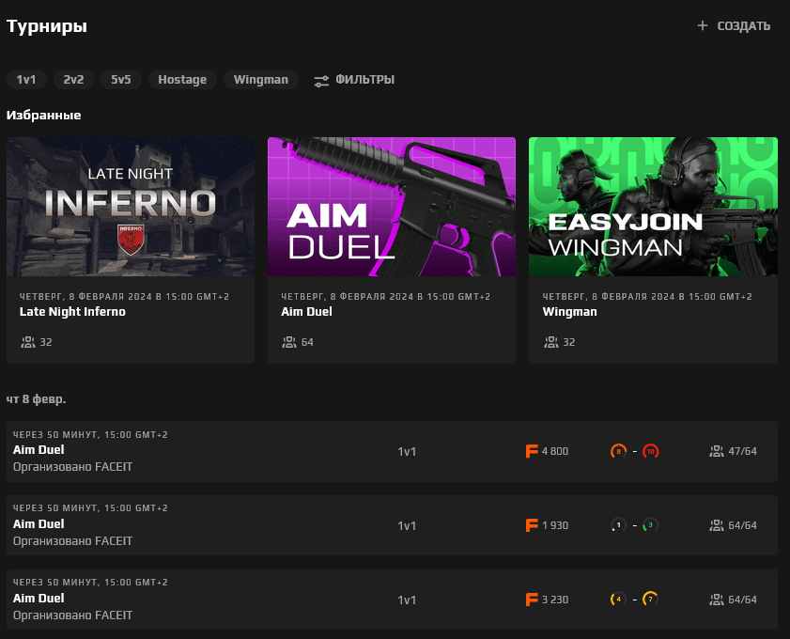790x639 pixels.
Task: Toggle the 2v2 filter chip
Action: [x=73, y=80]
